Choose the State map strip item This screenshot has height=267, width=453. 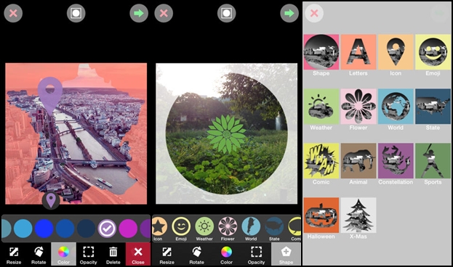tap(274, 229)
